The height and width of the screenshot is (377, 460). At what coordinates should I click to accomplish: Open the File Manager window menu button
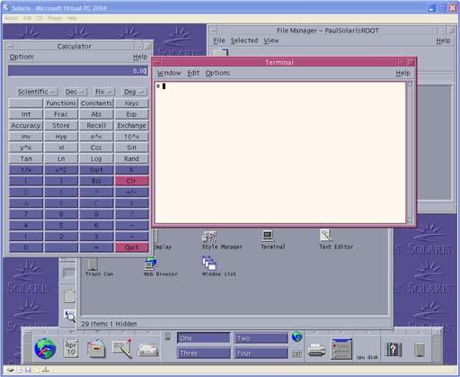pos(214,30)
